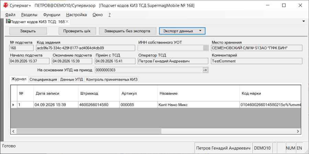
Task: Expand the Экспорт данных dropdown arrow
Action: tap(200, 31)
